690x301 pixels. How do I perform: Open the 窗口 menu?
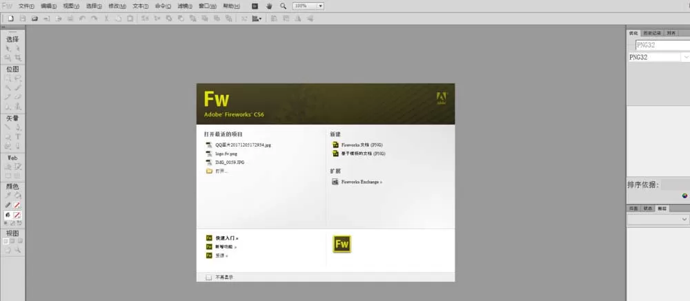[x=207, y=6]
